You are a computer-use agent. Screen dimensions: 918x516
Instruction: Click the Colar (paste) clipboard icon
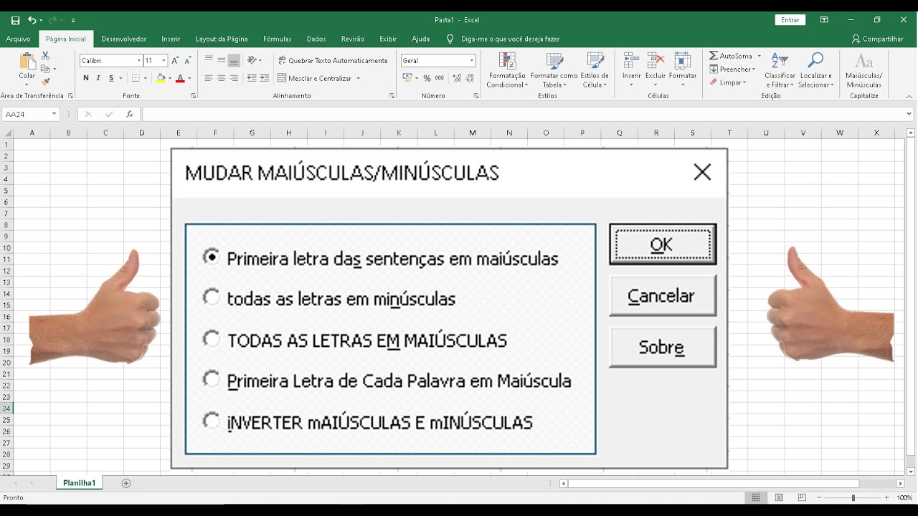point(27,62)
